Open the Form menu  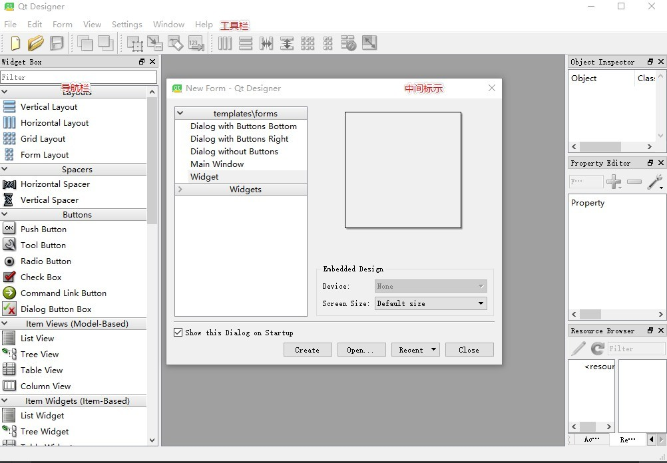coord(62,24)
